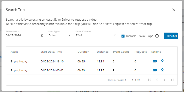Open the calendar picker for Select Date
The height and width of the screenshot is (92, 184).
[42, 36]
